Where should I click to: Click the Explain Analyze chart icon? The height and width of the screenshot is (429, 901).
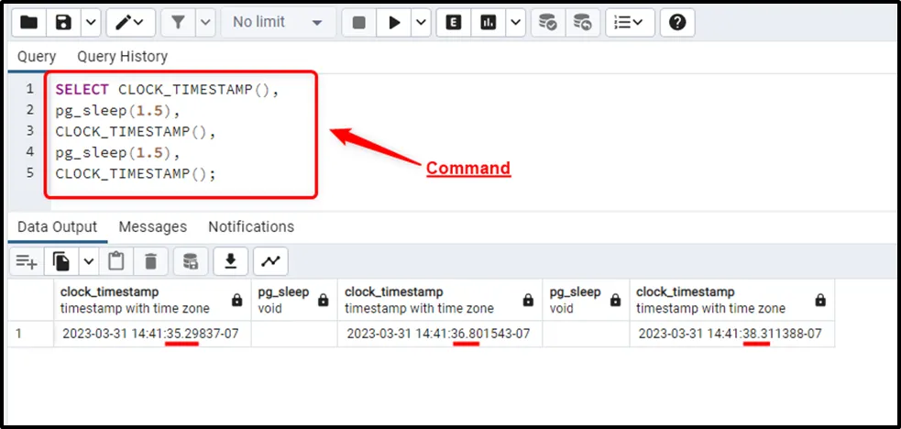(488, 22)
